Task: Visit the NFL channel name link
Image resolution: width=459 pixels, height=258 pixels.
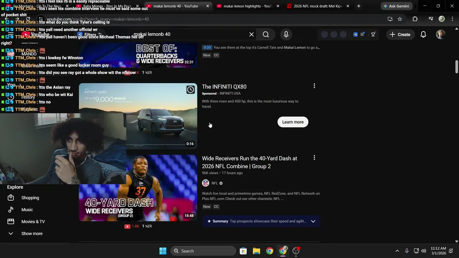Action: [x=214, y=183]
